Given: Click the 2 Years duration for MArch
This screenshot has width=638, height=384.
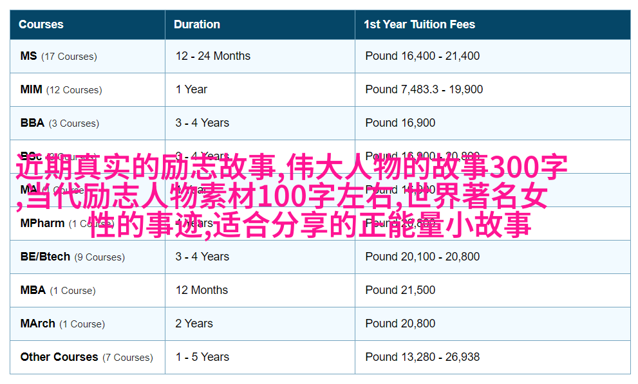Looking at the screenshot, I should pyautogui.click(x=194, y=324).
